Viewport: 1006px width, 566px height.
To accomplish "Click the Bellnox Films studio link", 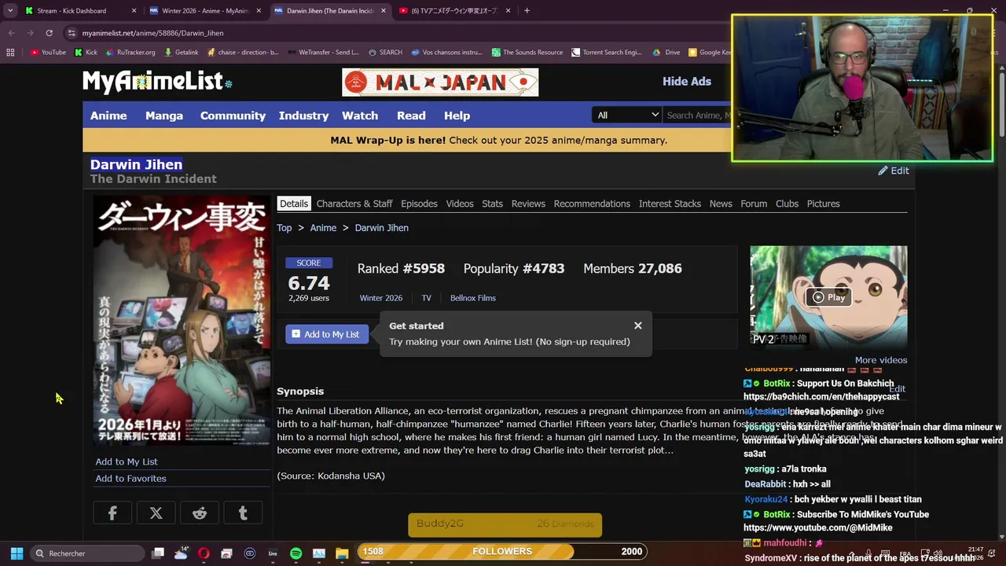I will tap(473, 298).
